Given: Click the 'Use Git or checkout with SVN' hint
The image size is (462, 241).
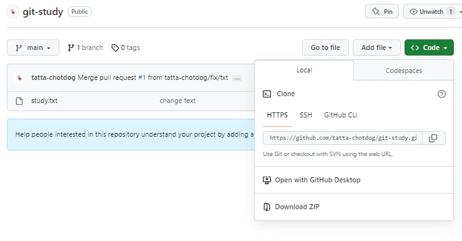Looking at the screenshot, I should [328, 154].
